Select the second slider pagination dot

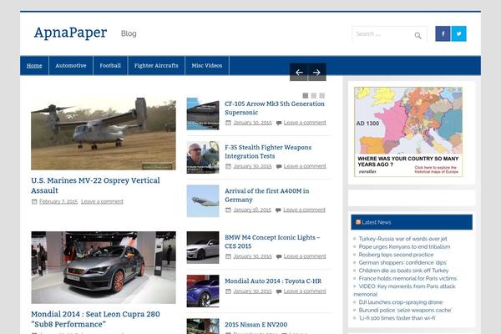click(x=314, y=96)
